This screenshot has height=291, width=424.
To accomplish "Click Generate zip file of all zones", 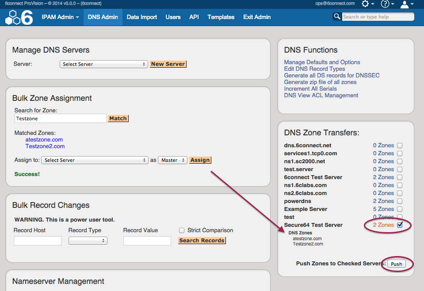I will click(x=320, y=82).
